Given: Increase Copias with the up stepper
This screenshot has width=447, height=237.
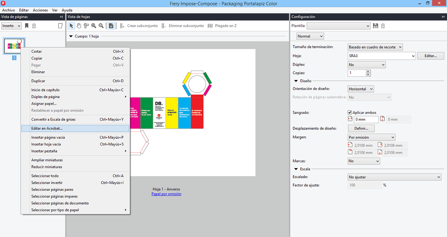Looking at the screenshot, I should point(368,71).
